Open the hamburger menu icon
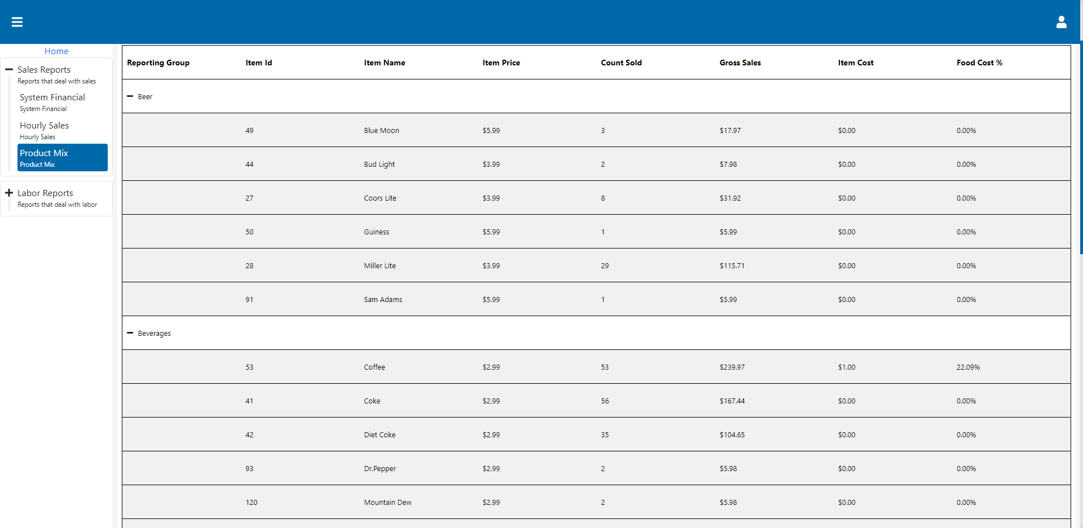 coord(17,22)
